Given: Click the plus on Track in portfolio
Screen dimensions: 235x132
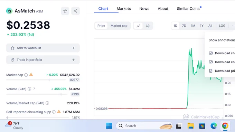Looking at the screenshot, I should click(73, 60).
